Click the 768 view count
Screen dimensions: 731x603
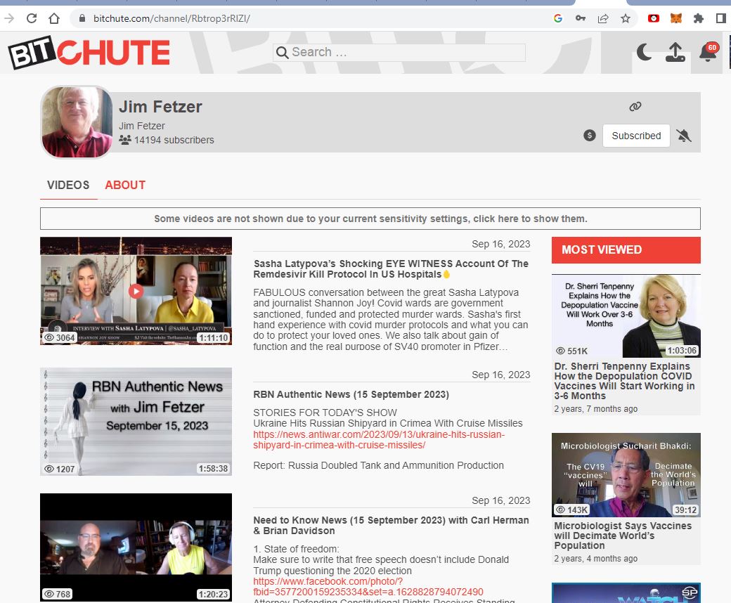pos(58,594)
